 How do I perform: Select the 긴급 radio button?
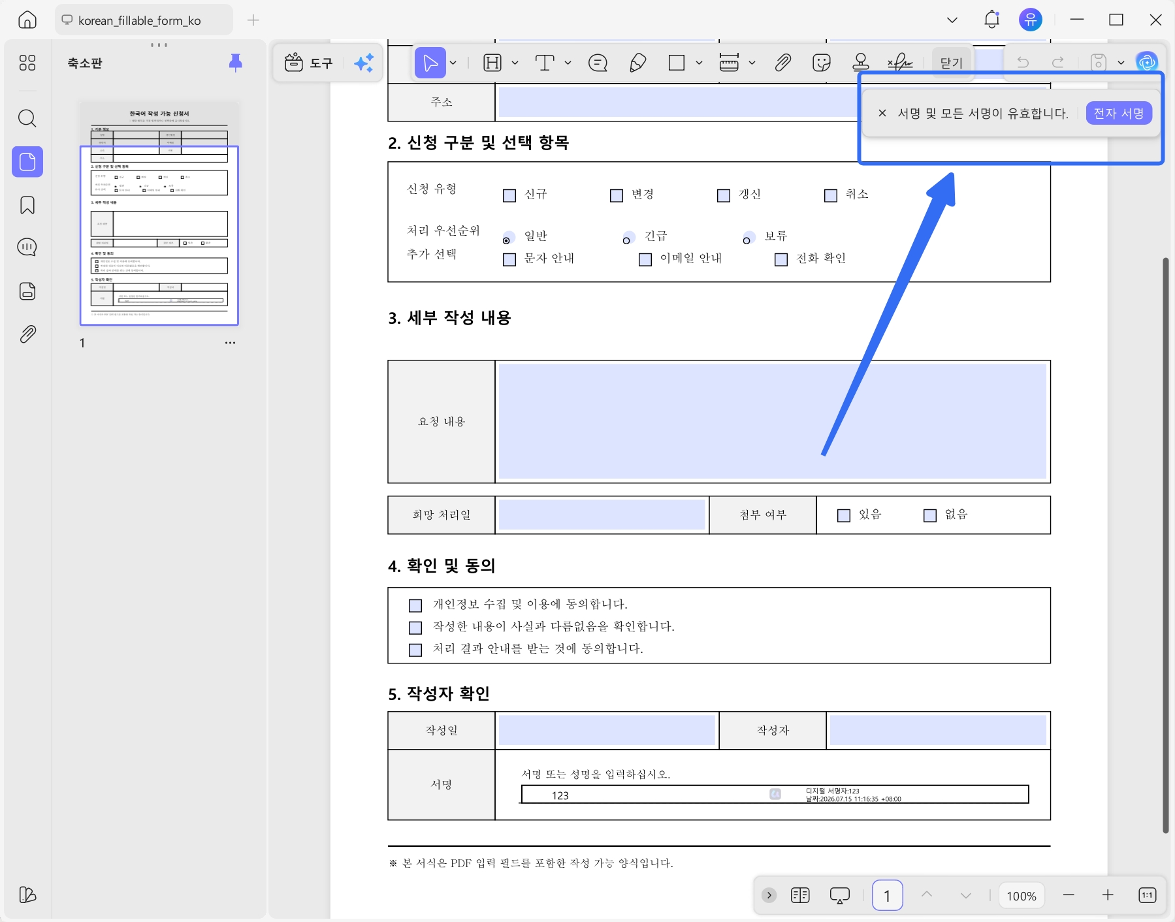(x=627, y=239)
